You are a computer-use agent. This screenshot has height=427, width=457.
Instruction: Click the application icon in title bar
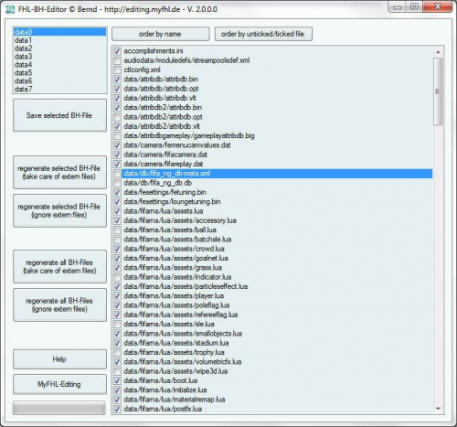pyautogui.click(x=10, y=9)
